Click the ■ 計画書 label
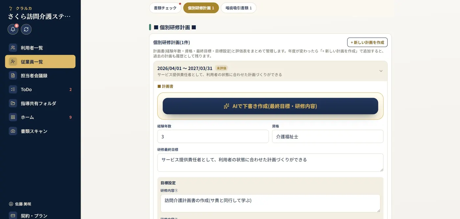 pos(165,86)
